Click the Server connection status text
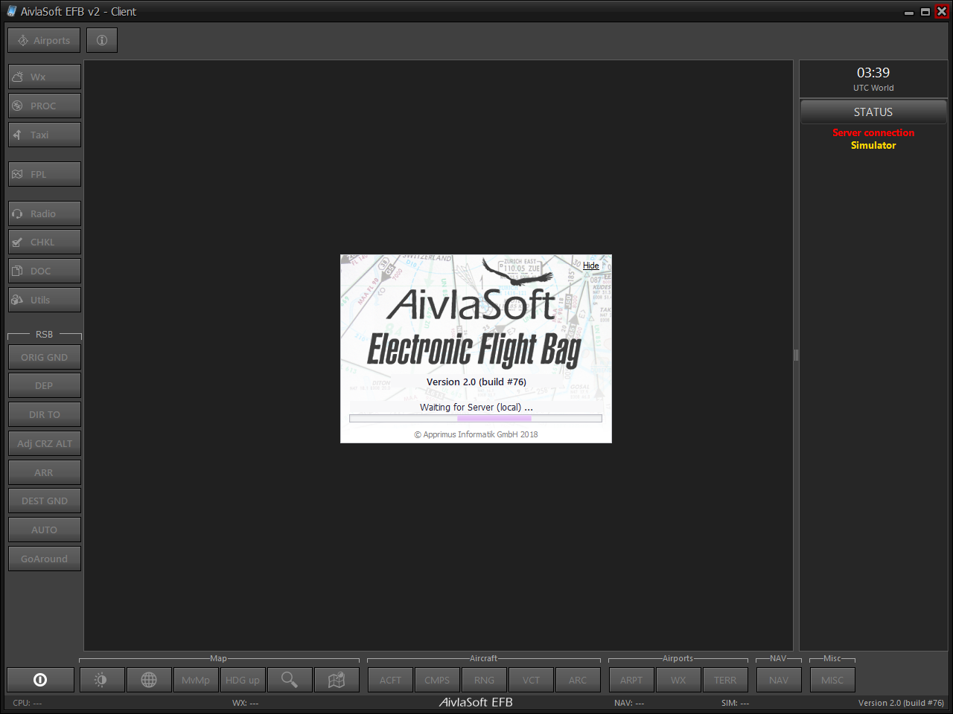 pyautogui.click(x=873, y=132)
